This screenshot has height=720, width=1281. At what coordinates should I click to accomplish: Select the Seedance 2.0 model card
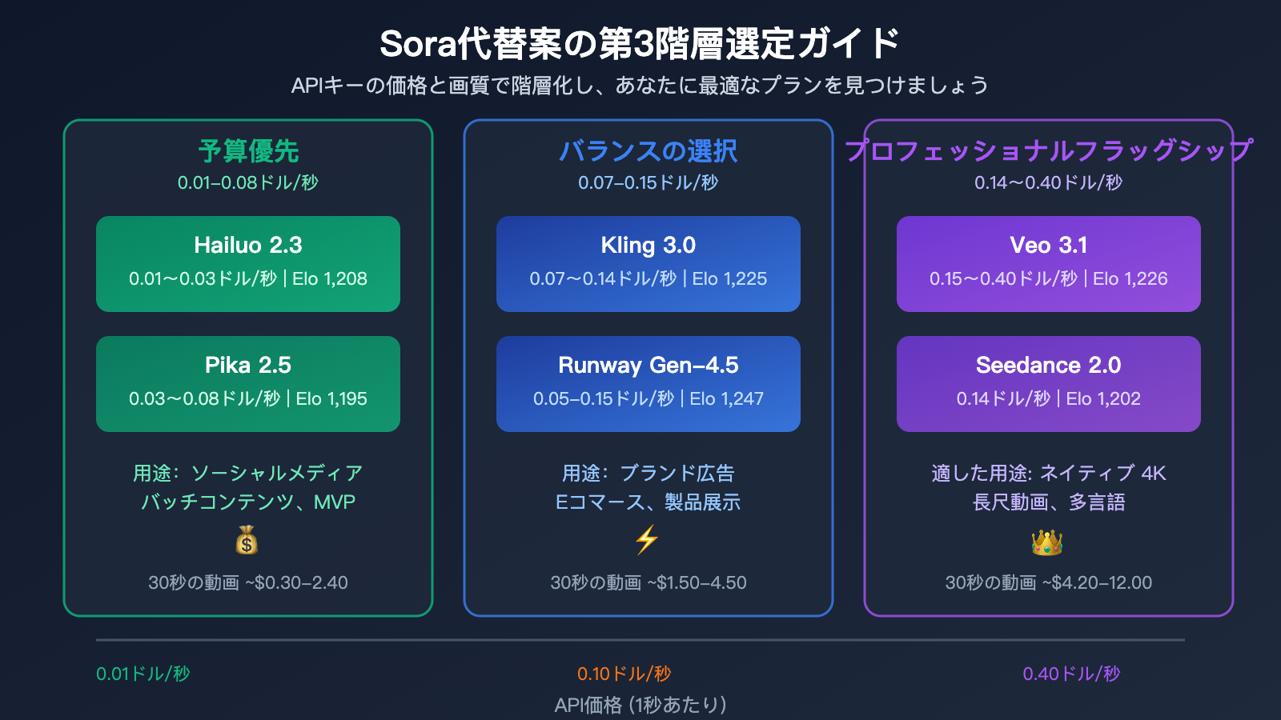tap(1048, 383)
